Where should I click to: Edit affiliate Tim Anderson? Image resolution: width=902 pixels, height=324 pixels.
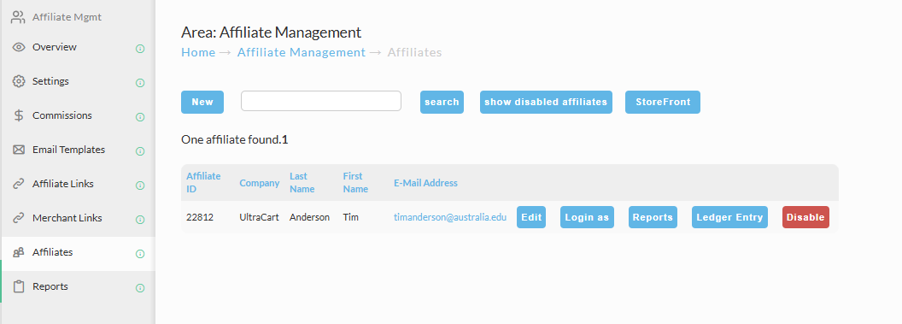(x=531, y=217)
